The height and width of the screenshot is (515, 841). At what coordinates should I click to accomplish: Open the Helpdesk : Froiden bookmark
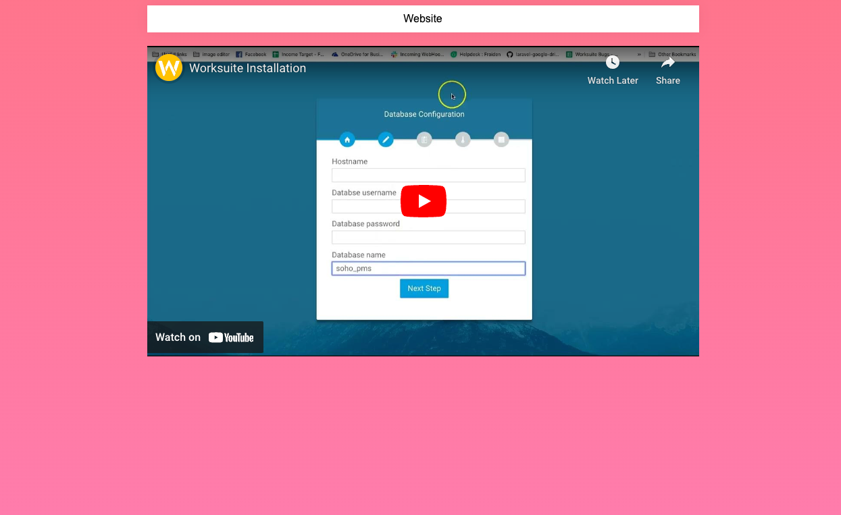(x=476, y=54)
